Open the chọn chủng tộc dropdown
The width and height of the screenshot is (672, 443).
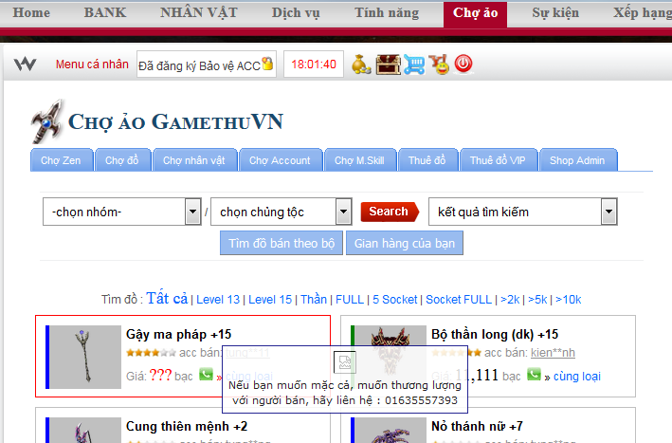pos(282,212)
